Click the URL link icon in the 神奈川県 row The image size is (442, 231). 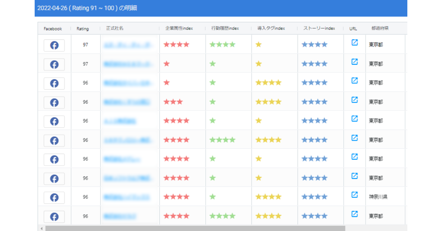pos(354,195)
